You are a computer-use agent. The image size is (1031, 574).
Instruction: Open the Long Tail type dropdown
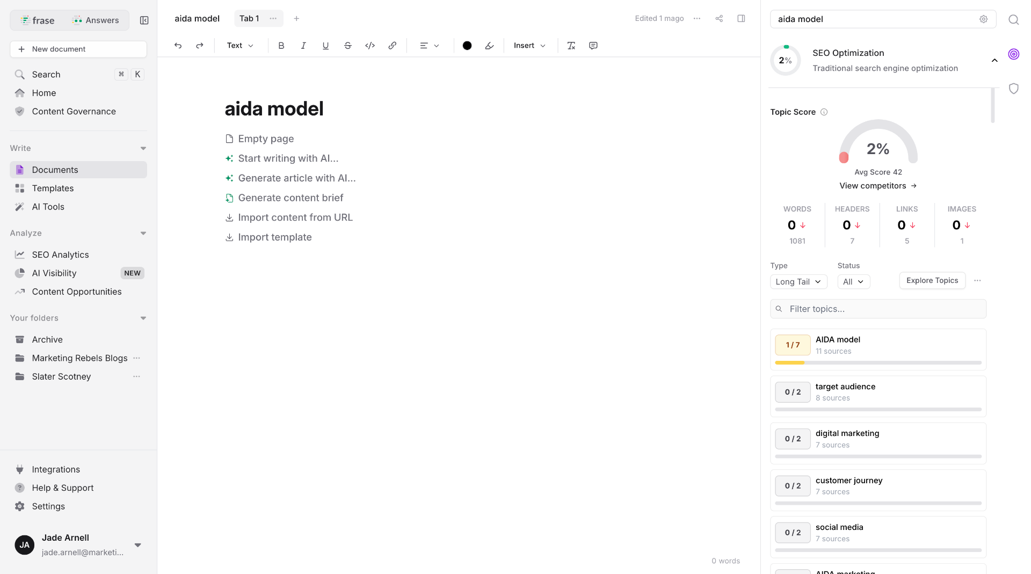tap(798, 282)
